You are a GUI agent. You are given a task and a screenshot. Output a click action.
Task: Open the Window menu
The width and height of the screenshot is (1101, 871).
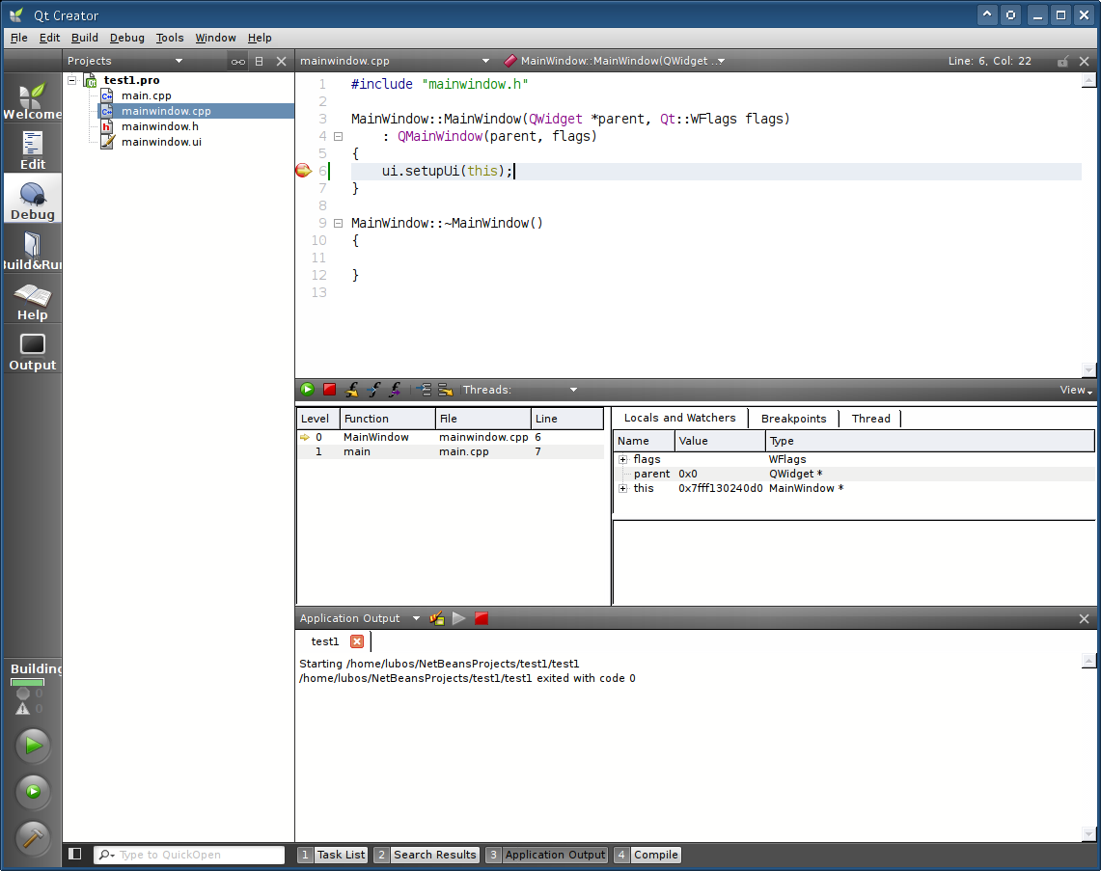215,38
